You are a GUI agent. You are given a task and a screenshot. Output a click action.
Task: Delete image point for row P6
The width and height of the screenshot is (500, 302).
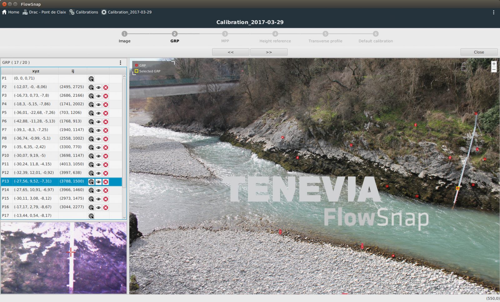(x=106, y=122)
